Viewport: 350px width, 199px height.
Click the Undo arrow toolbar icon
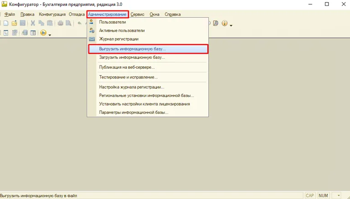point(80,23)
